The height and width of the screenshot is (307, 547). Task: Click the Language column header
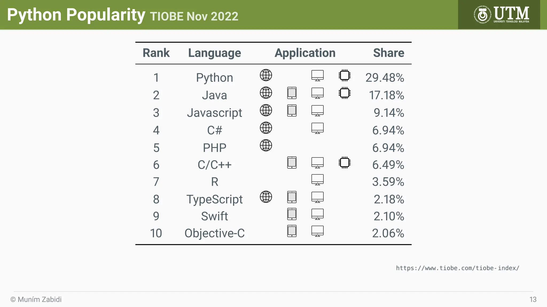pos(215,53)
